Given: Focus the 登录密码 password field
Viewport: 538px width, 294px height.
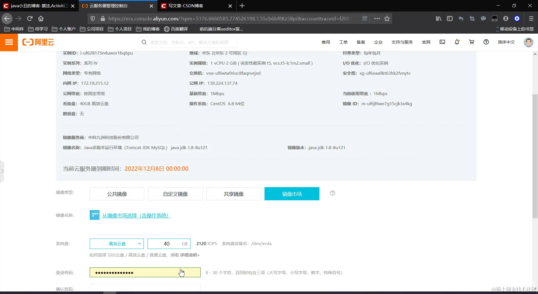Looking at the screenshot, I should click(145, 272).
